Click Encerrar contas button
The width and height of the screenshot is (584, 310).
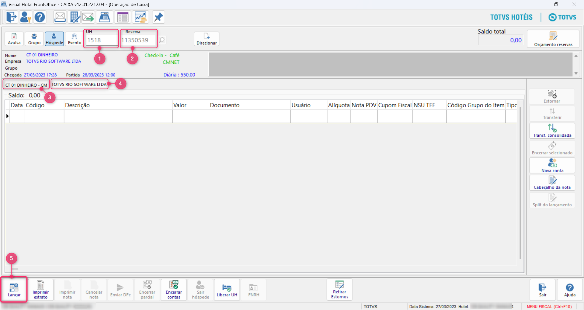[x=174, y=290]
